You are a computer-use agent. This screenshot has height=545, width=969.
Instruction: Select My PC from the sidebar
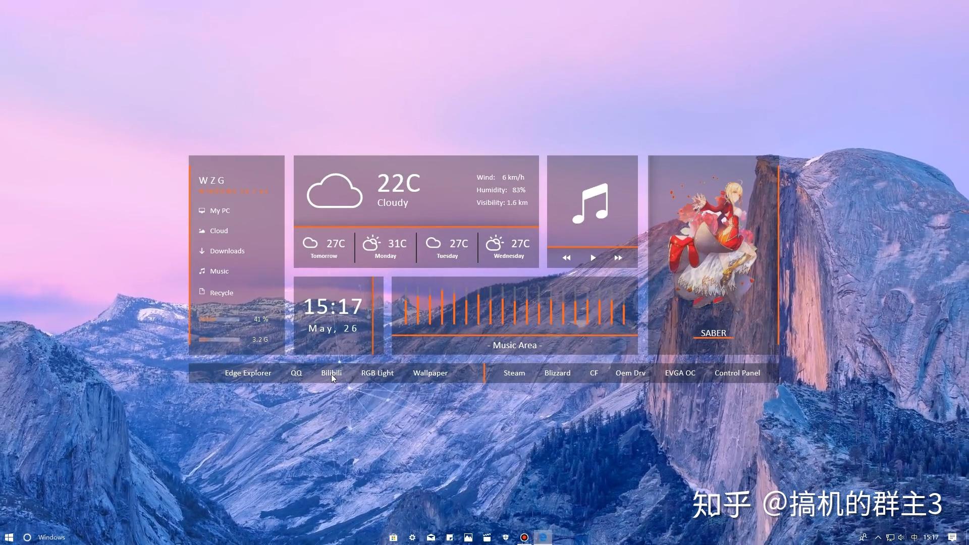(220, 210)
